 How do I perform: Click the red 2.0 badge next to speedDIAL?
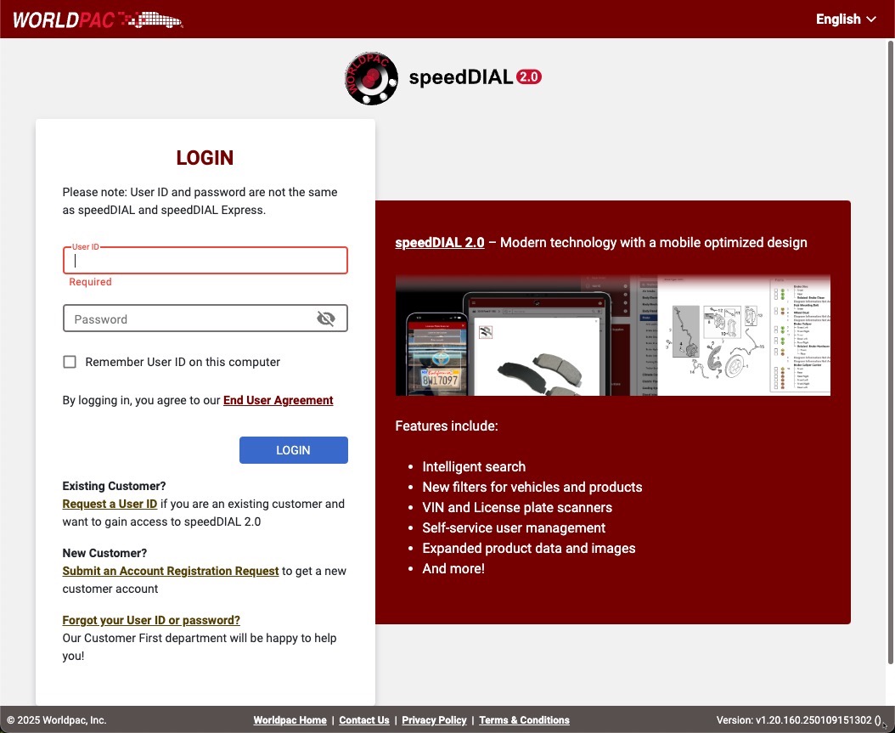tap(528, 76)
